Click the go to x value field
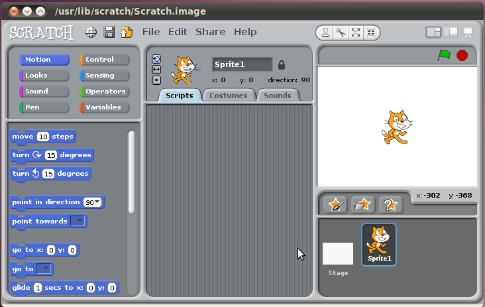 point(51,250)
